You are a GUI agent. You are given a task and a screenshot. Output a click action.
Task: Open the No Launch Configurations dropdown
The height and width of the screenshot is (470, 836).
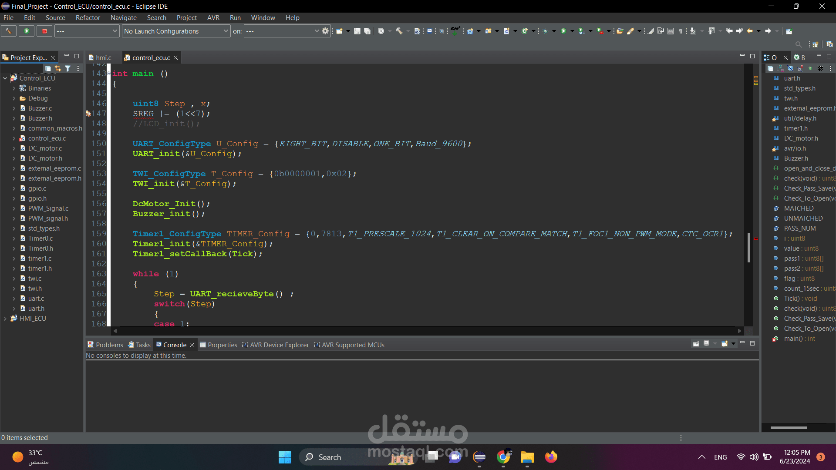point(226,31)
